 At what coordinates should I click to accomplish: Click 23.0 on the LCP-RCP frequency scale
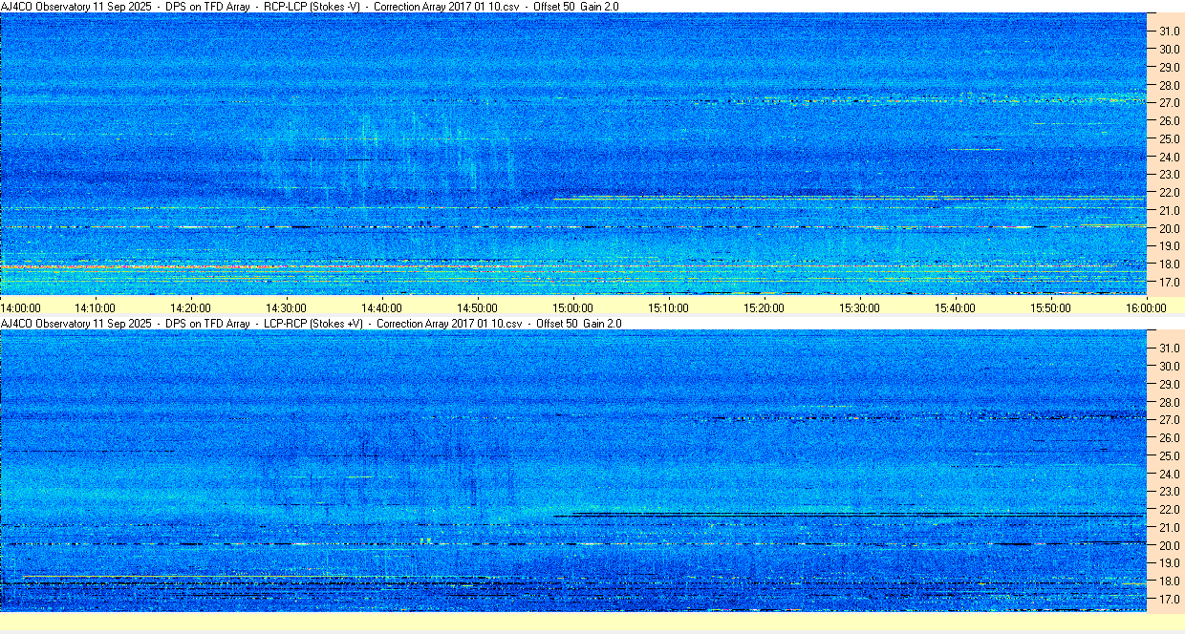pyautogui.click(x=1170, y=492)
